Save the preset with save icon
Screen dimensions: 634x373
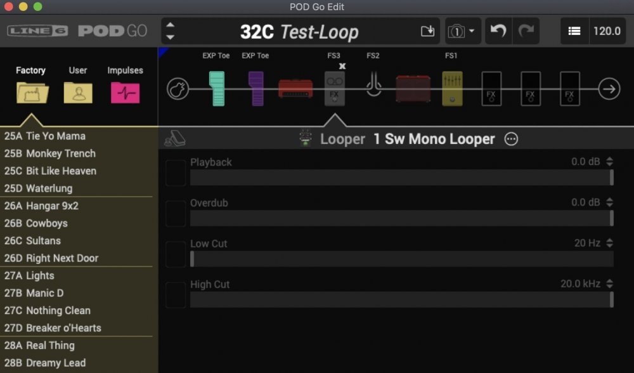[x=428, y=31]
